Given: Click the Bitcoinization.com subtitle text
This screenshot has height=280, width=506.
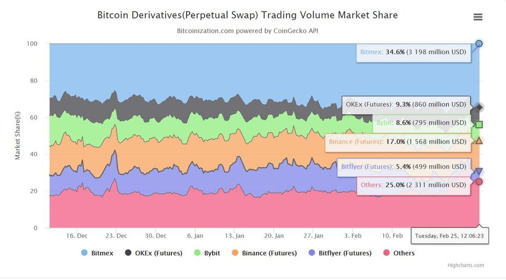Looking at the screenshot, I should [x=247, y=31].
